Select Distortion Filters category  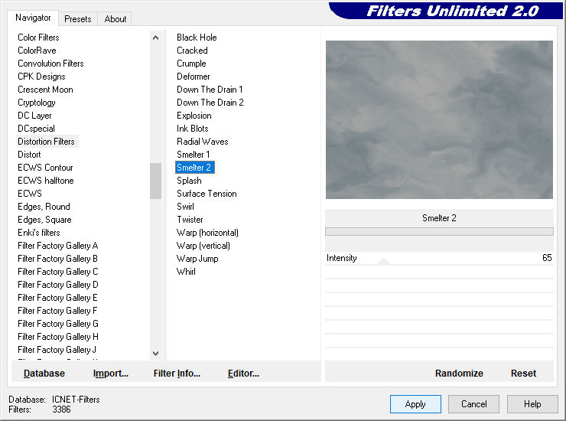[x=46, y=142]
